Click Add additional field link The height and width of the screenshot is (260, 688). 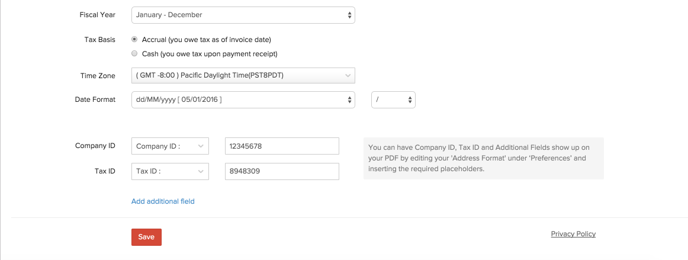[x=163, y=201]
